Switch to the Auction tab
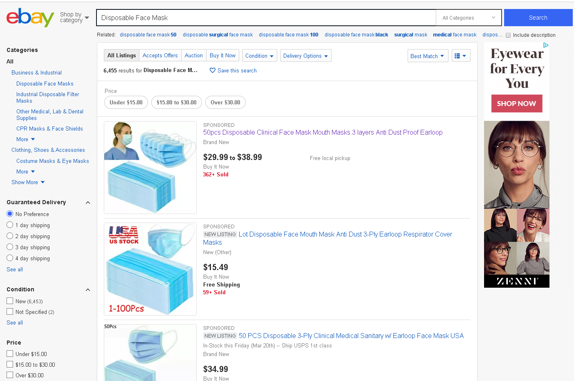This screenshot has width=574, height=381. pyautogui.click(x=193, y=55)
